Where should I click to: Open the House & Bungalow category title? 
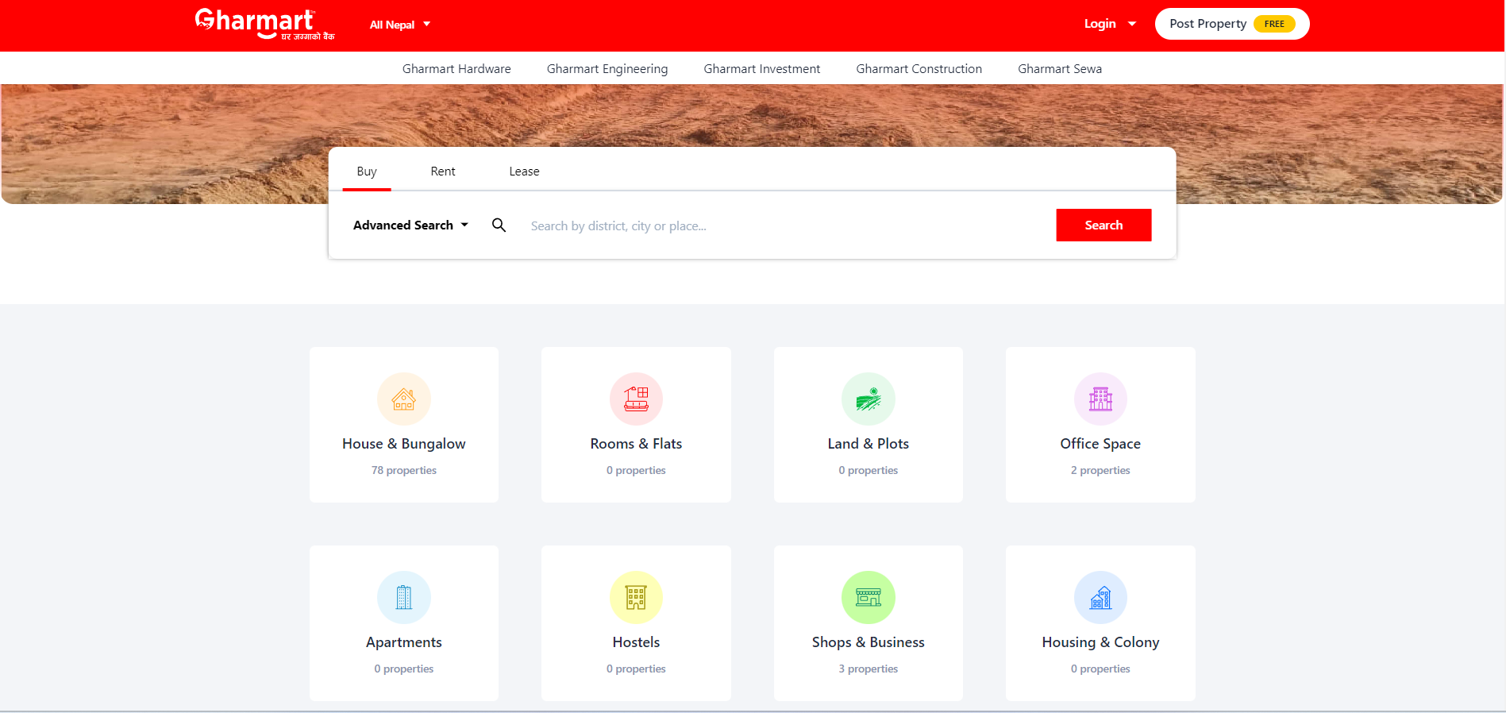(x=404, y=444)
